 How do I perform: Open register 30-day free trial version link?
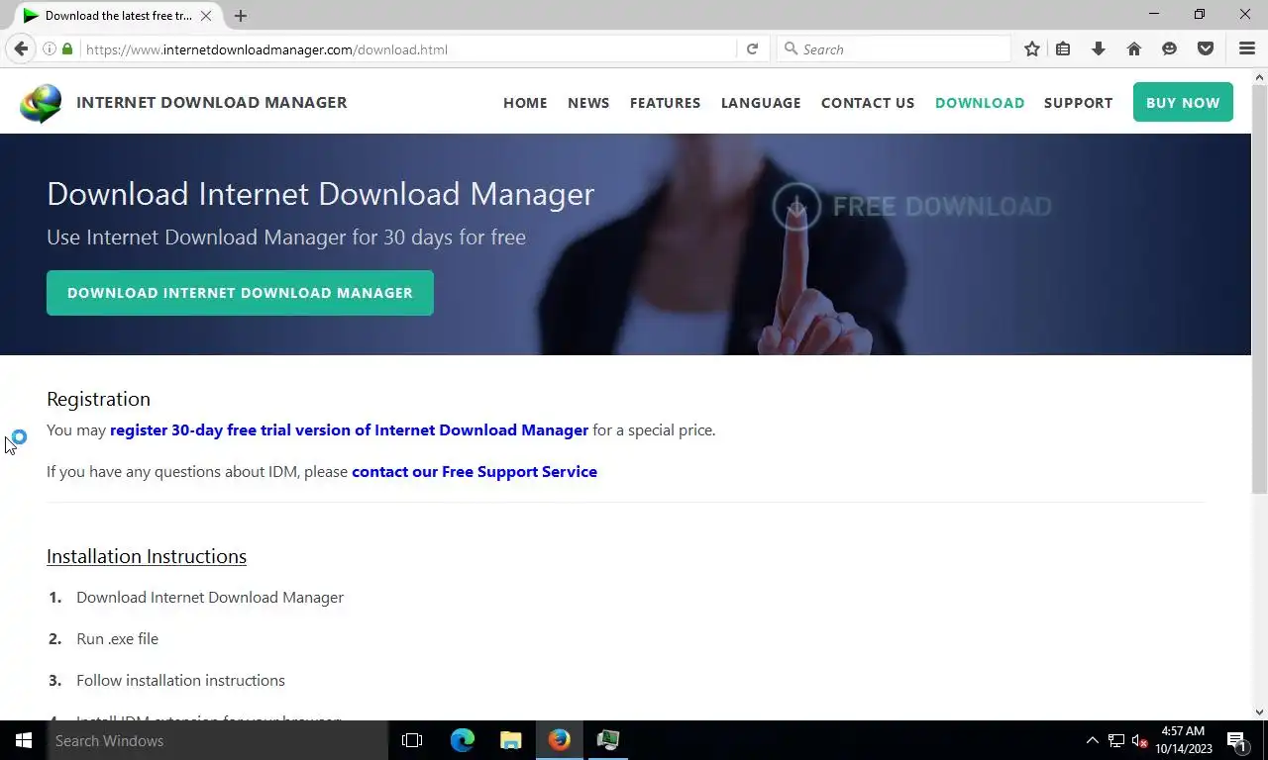coord(349,430)
